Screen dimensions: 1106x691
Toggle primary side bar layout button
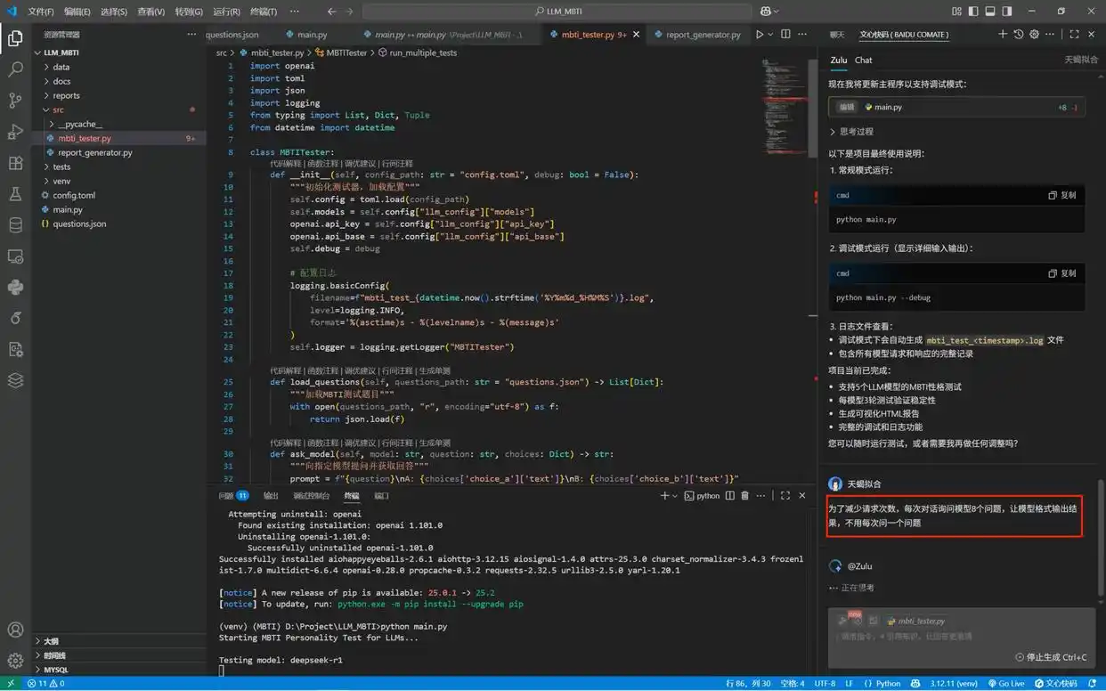click(973, 12)
